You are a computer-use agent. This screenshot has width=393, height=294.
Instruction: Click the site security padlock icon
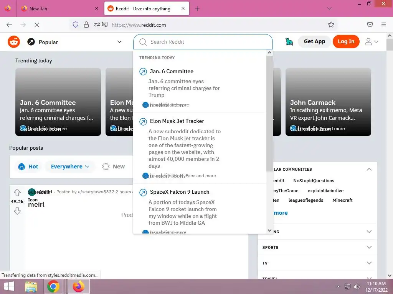(86, 24)
